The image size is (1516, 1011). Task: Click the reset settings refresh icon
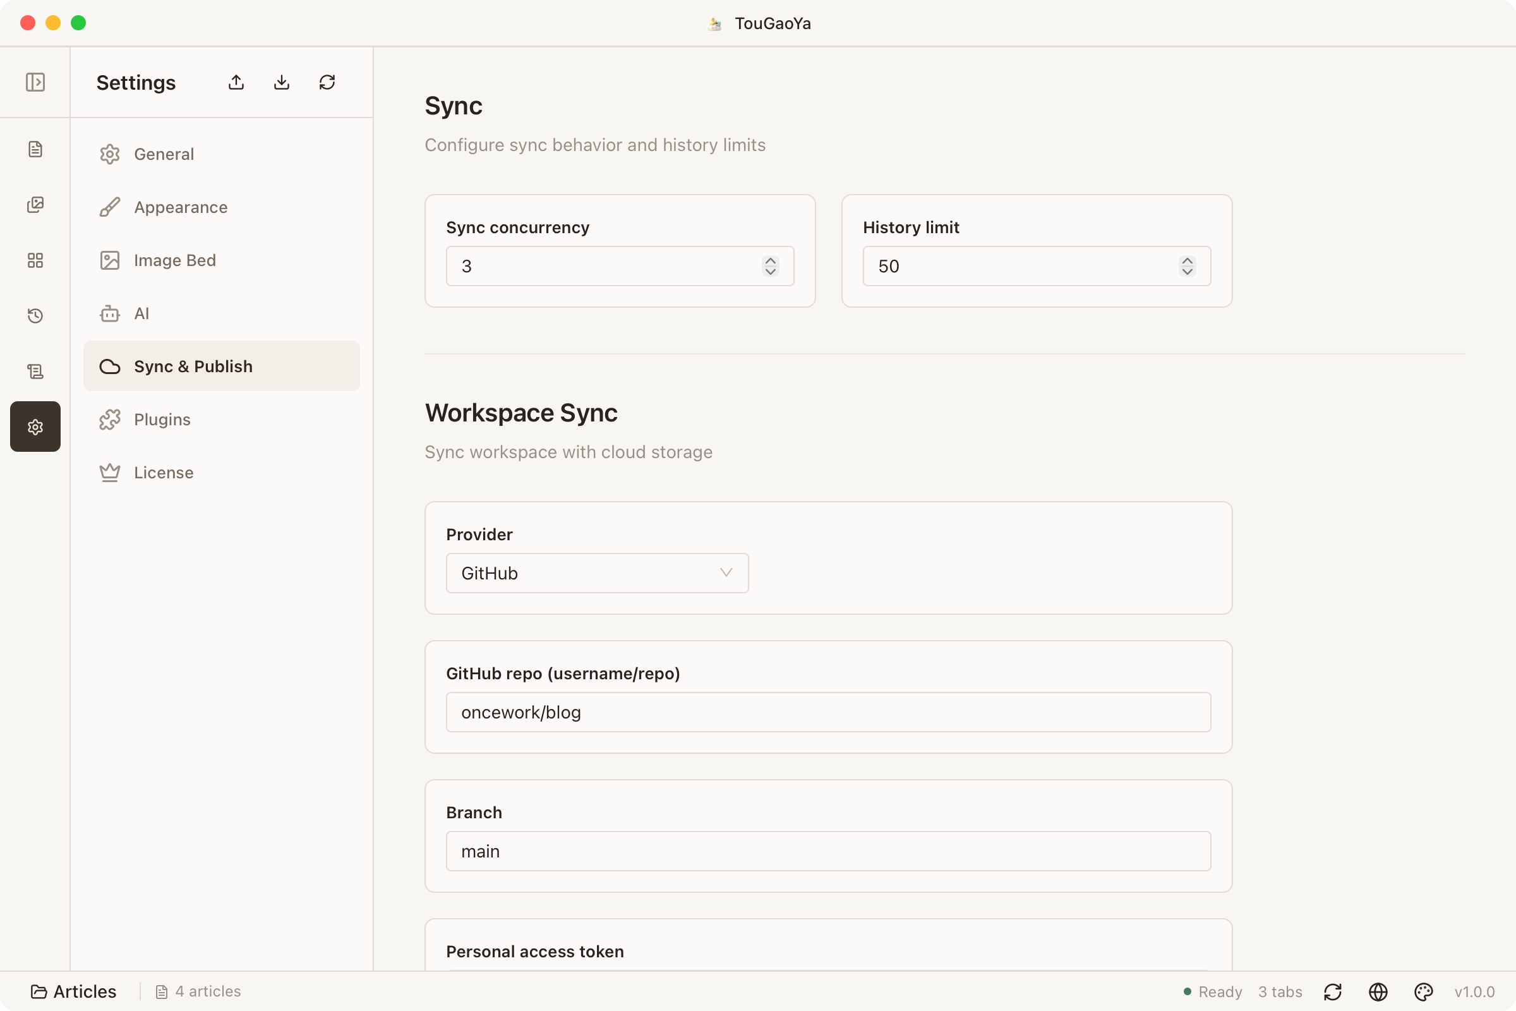click(x=327, y=82)
